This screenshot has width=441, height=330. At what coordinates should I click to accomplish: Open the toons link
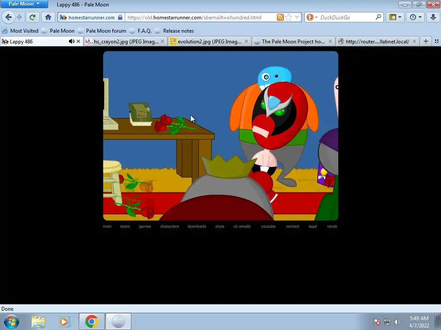tap(125, 226)
